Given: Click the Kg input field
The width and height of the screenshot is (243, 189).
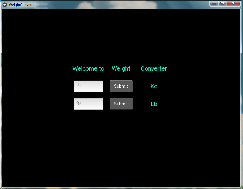Looking at the screenshot, I should 88,104.
